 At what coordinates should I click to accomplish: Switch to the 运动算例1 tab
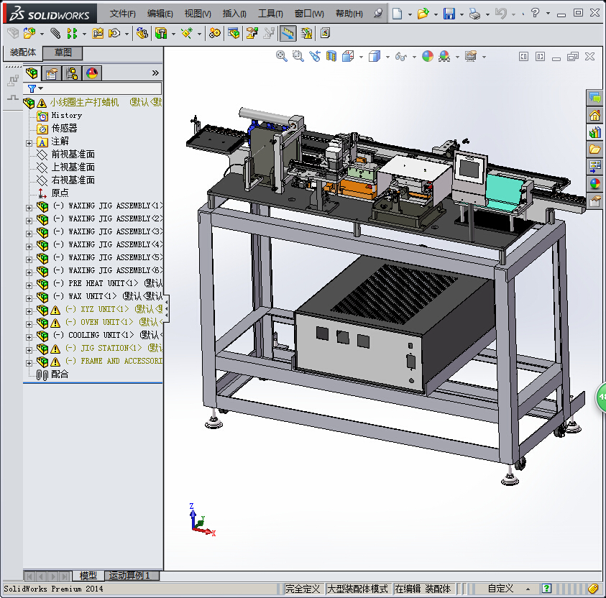tap(132, 576)
